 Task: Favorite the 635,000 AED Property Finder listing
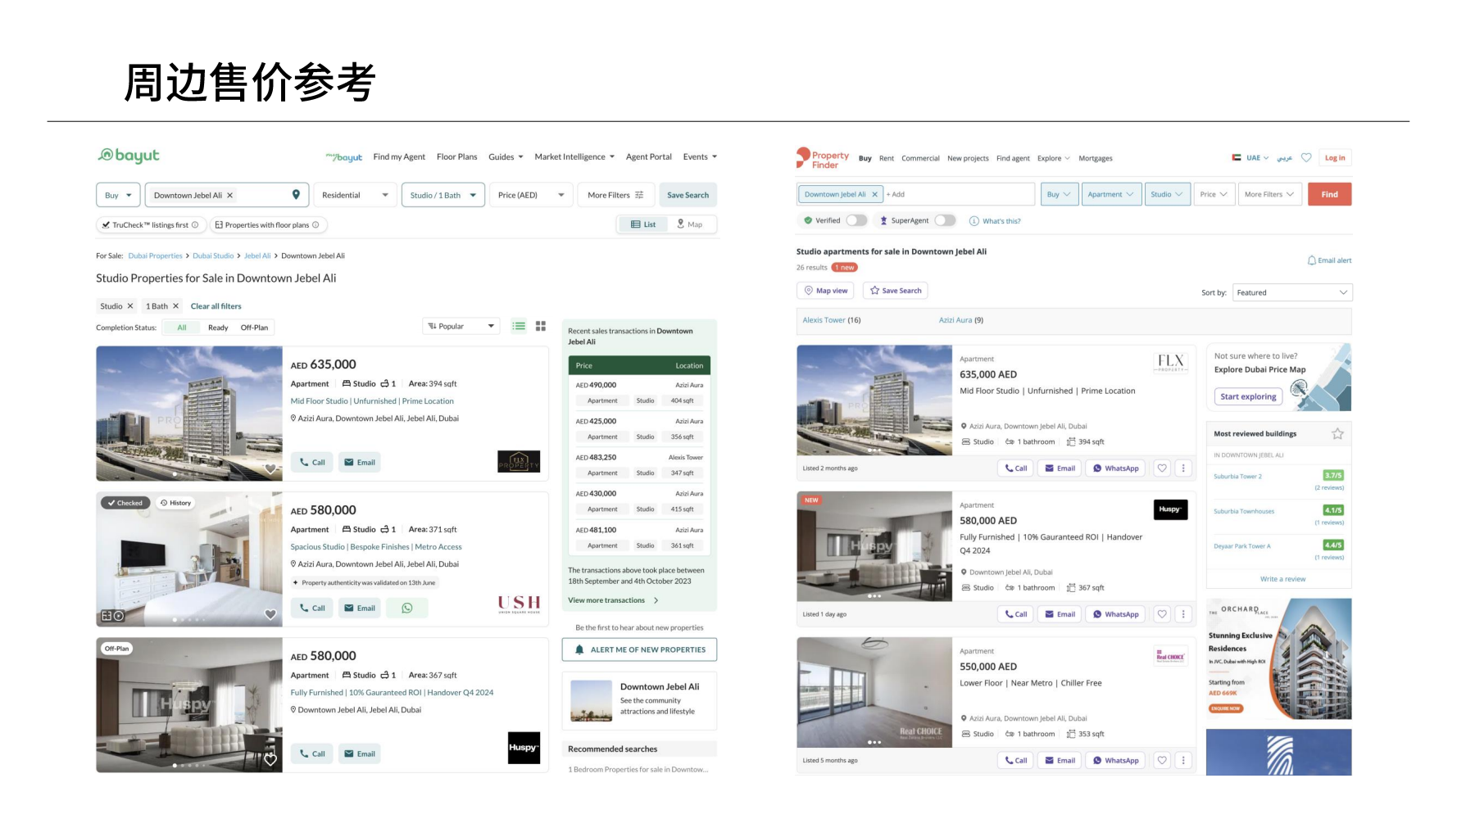[x=1161, y=468]
